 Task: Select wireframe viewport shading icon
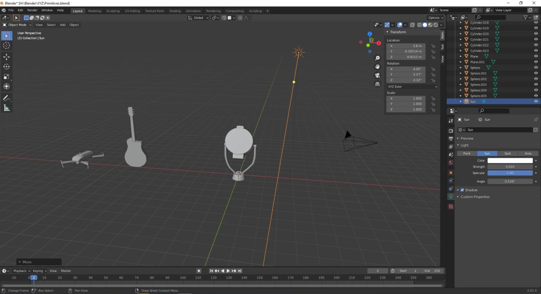click(x=419, y=25)
